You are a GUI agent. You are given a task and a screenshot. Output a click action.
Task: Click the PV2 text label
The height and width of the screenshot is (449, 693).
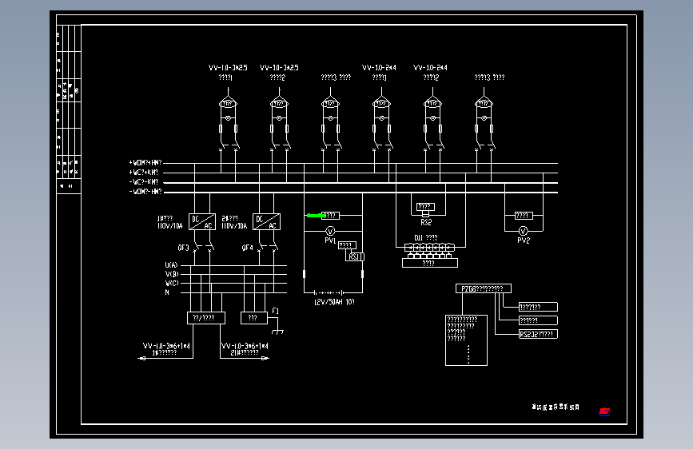point(524,240)
